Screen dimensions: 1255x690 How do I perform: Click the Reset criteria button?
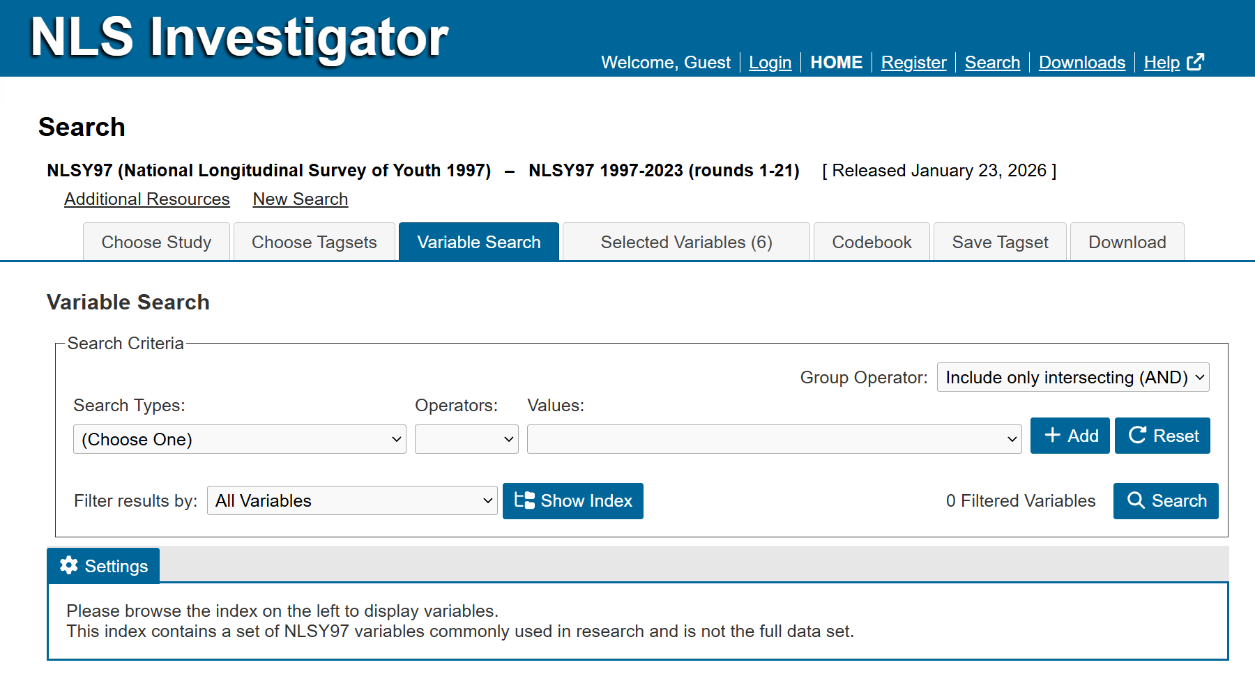click(1162, 436)
